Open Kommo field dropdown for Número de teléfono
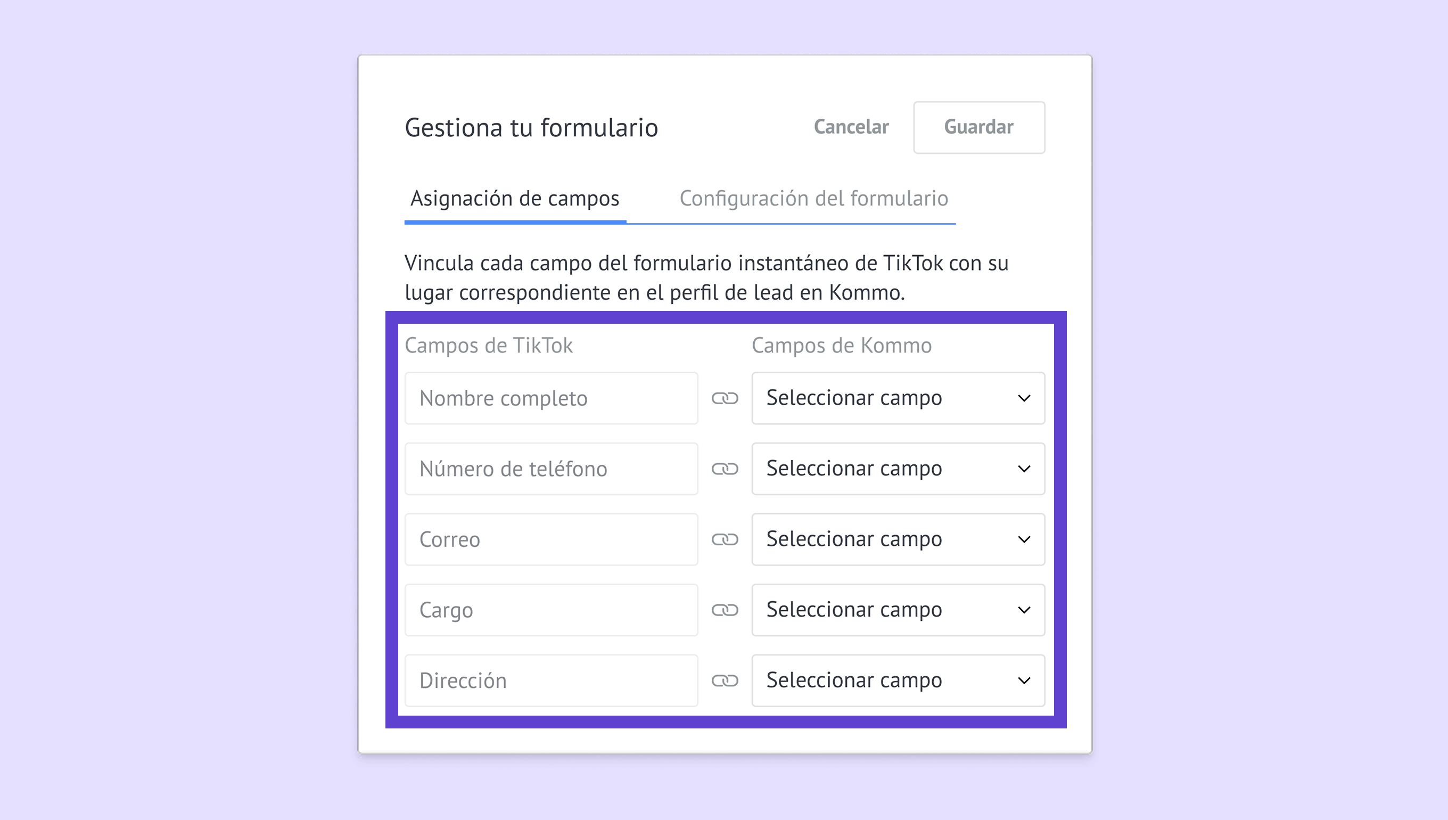This screenshot has height=820, width=1448. 898,469
